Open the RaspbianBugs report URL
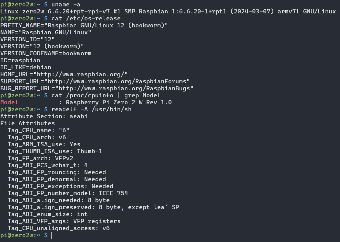340x242 pixels. tap(124, 88)
